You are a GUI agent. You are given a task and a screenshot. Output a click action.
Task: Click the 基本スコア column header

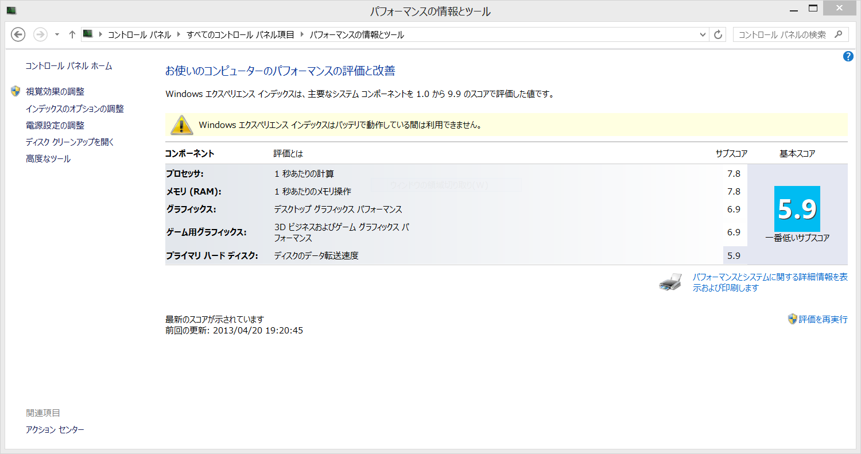click(797, 153)
